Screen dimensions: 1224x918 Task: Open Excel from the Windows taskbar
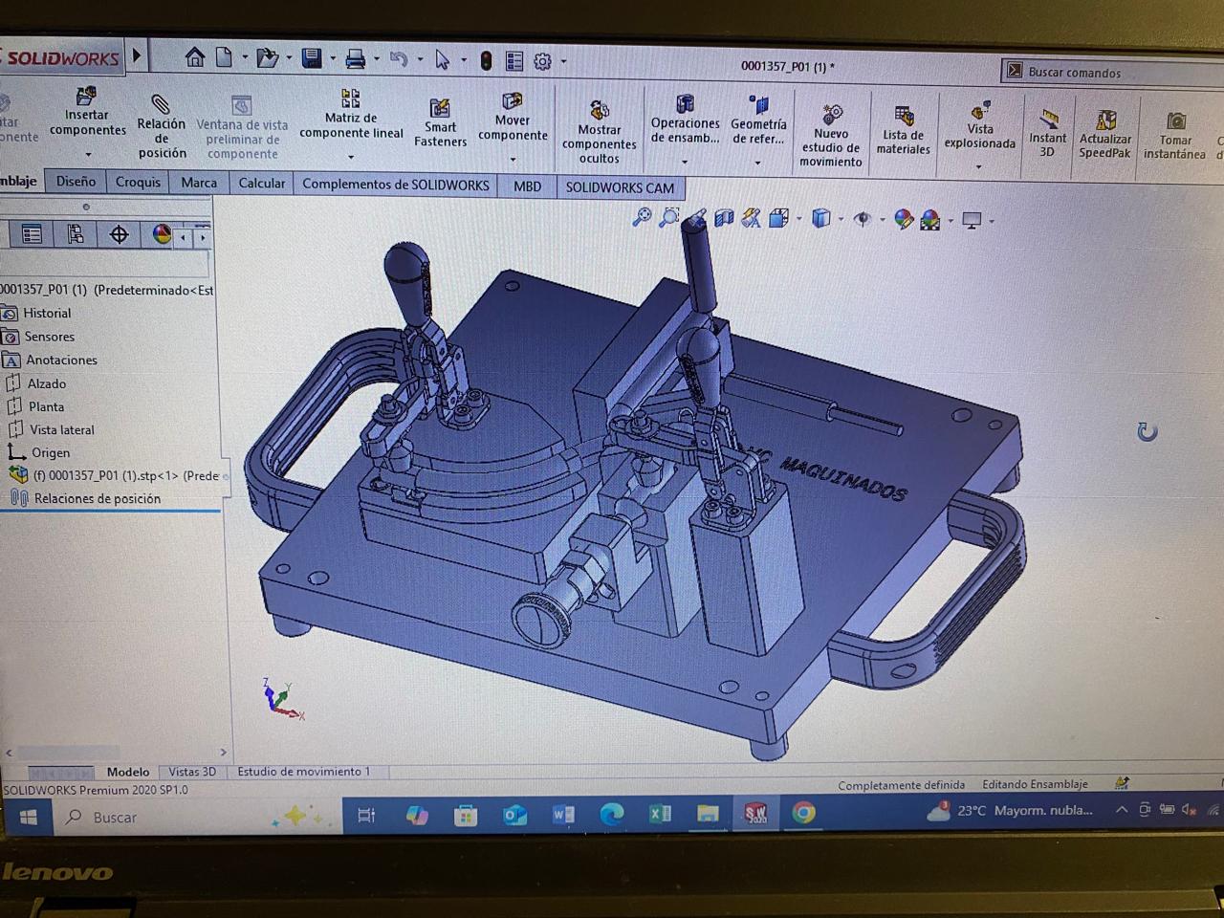pyautogui.click(x=660, y=814)
